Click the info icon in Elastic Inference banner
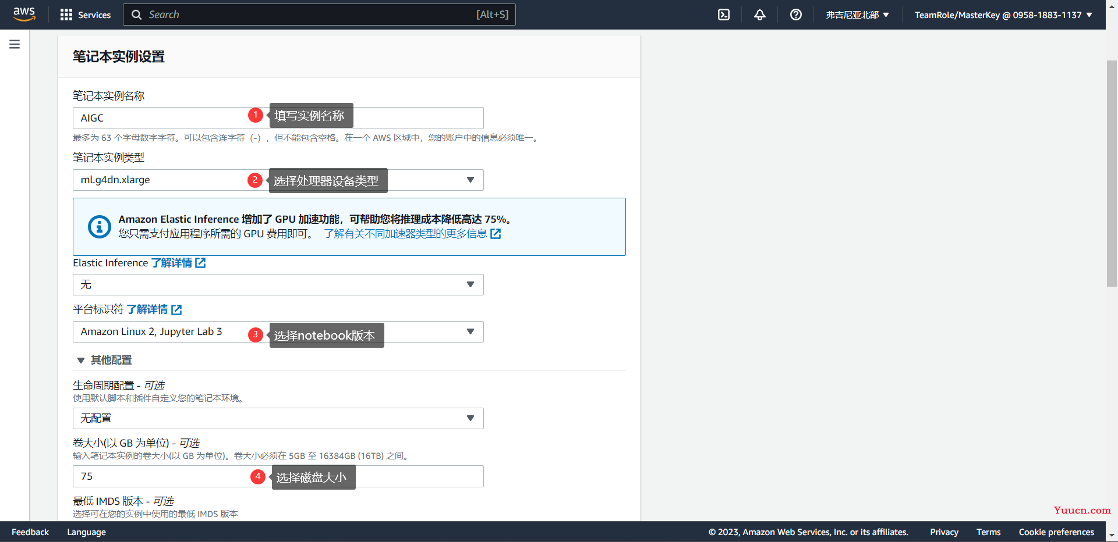This screenshot has height=542, width=1118. 100,227
